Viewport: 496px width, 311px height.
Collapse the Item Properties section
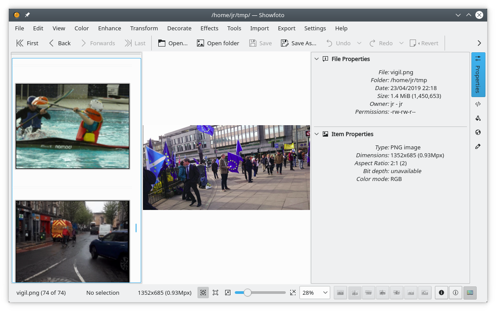tap(317, 134)
